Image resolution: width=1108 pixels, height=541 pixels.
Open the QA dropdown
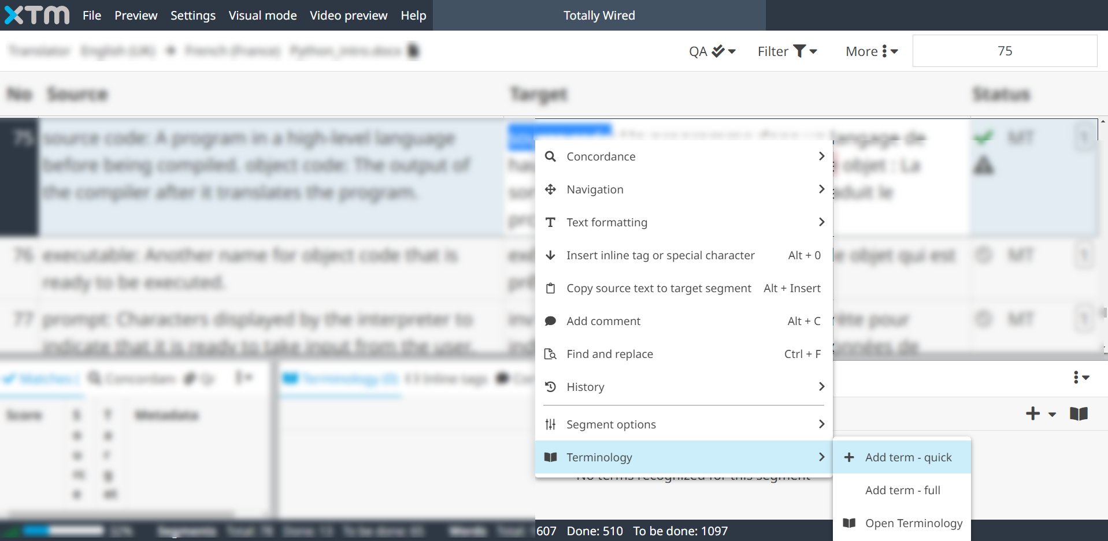(712, 51)
